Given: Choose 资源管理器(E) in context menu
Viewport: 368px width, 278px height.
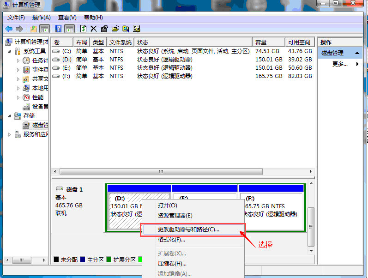Looking at the screenshot, I should [193, 216].
